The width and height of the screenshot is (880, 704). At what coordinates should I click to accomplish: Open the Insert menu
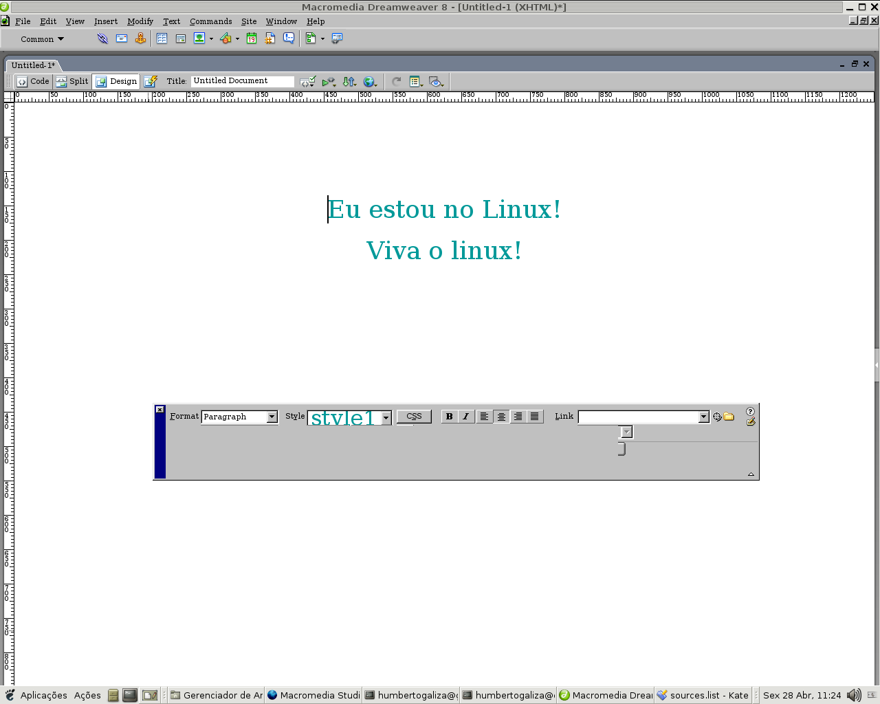pyautogui.click(x=106, y=21)
